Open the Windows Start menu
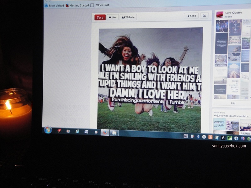This screenshot has width=251, height=188. point(48,130)
